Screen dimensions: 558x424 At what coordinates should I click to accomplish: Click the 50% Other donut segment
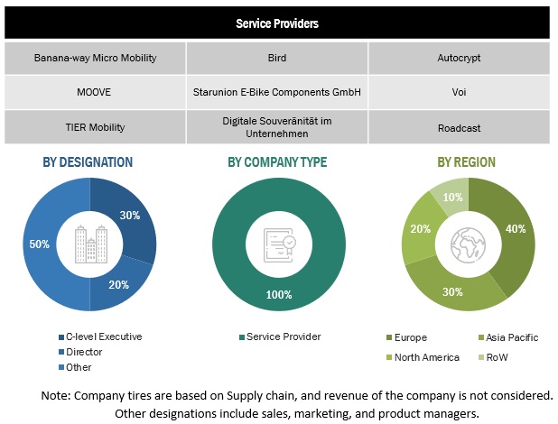pos(42,244)
